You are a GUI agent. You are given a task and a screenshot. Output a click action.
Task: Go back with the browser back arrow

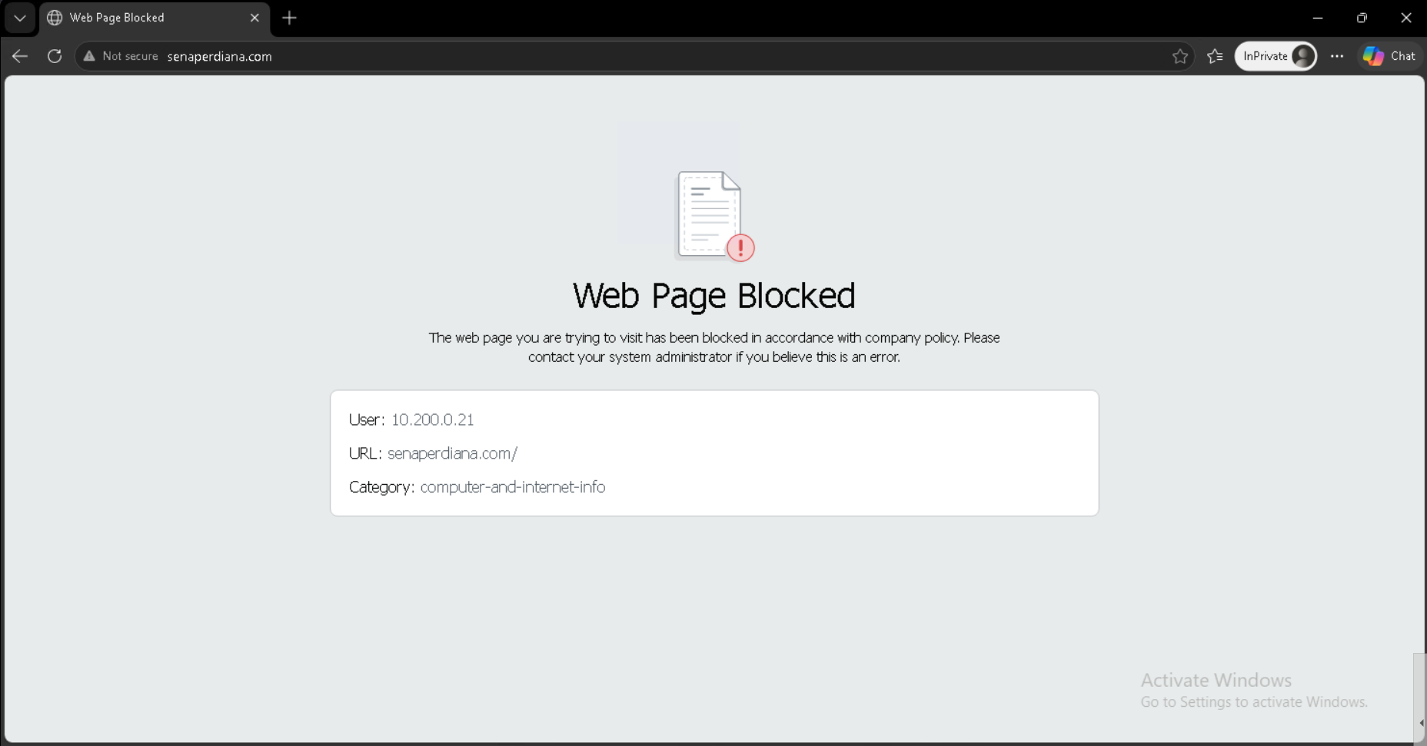pos(20,56)
